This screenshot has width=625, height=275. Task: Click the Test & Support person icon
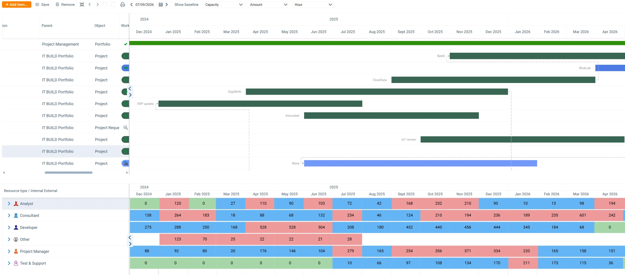16,263
